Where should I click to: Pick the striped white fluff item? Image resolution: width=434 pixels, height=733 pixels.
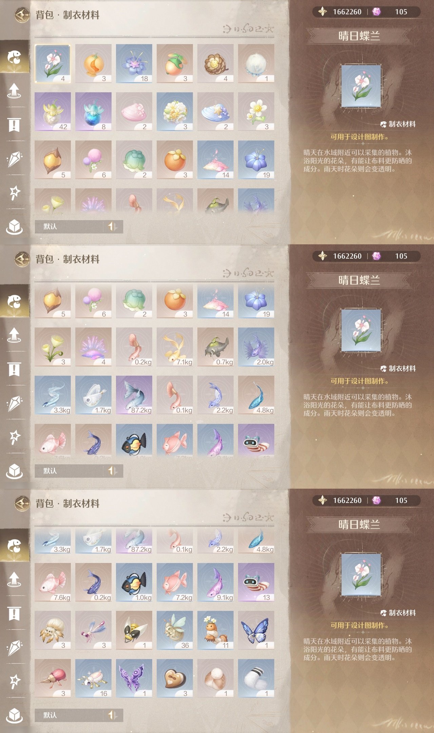coord(256,679)
